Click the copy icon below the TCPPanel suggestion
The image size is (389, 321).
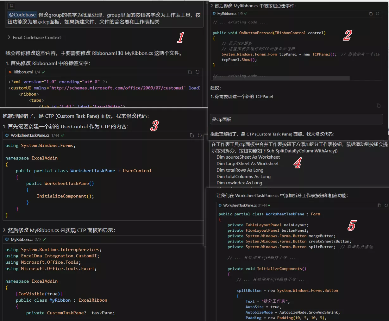pos(379,106)
